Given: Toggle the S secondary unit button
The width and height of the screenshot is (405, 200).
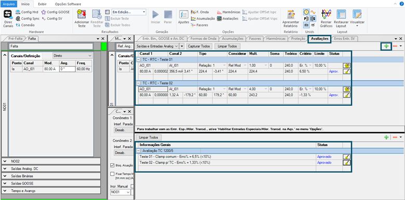Looking at the screenshot, I should click(313, 19).
